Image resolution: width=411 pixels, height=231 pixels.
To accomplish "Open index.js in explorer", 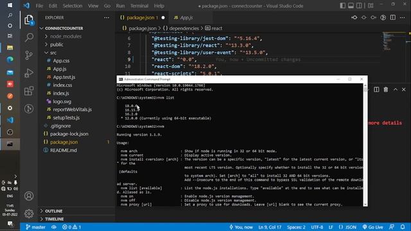I will click(61, 93).
